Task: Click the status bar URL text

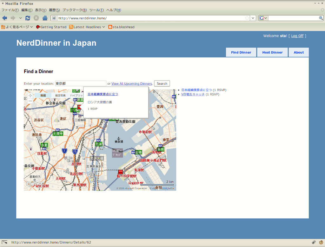Action: coord(51,242)
